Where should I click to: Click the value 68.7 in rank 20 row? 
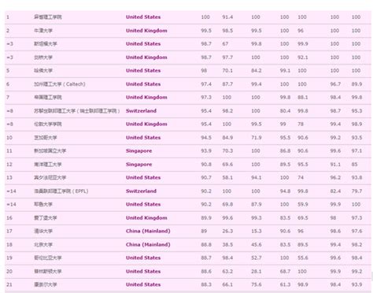pos(285,271)
